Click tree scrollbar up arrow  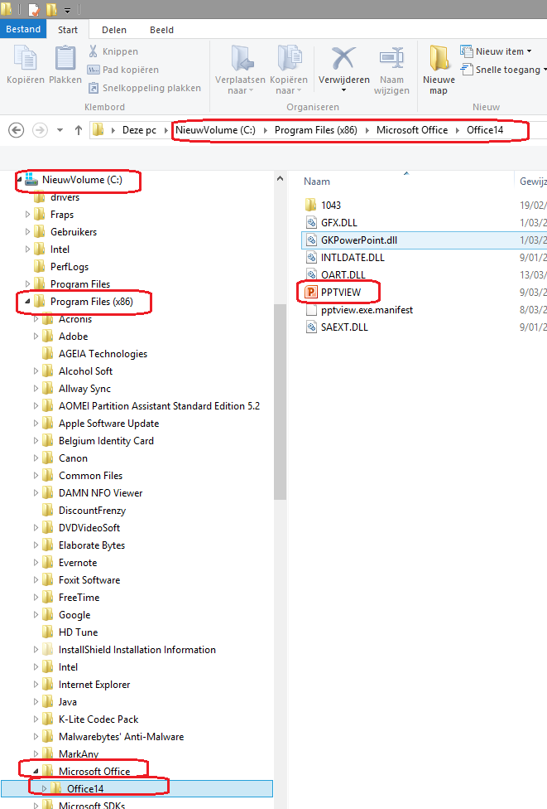click(x=280, y=178)
